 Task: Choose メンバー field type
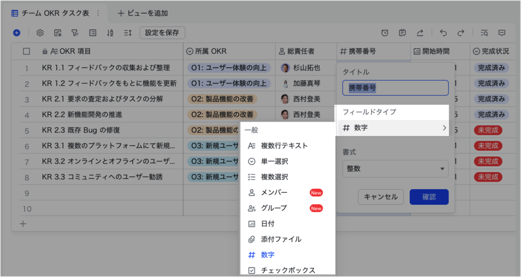point(288,193)
